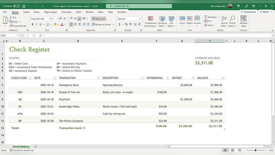This screenshot has height=155, width=275.
Task: Click the Comments button
Action: (x=248, y=12)
